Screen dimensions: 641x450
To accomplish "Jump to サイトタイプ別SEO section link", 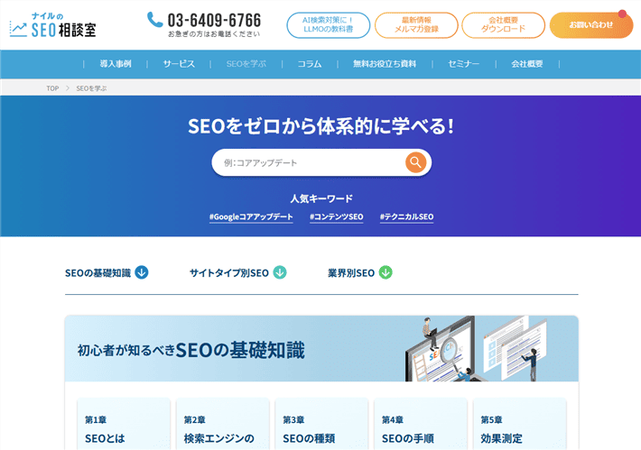I will [x=229, y=272].
